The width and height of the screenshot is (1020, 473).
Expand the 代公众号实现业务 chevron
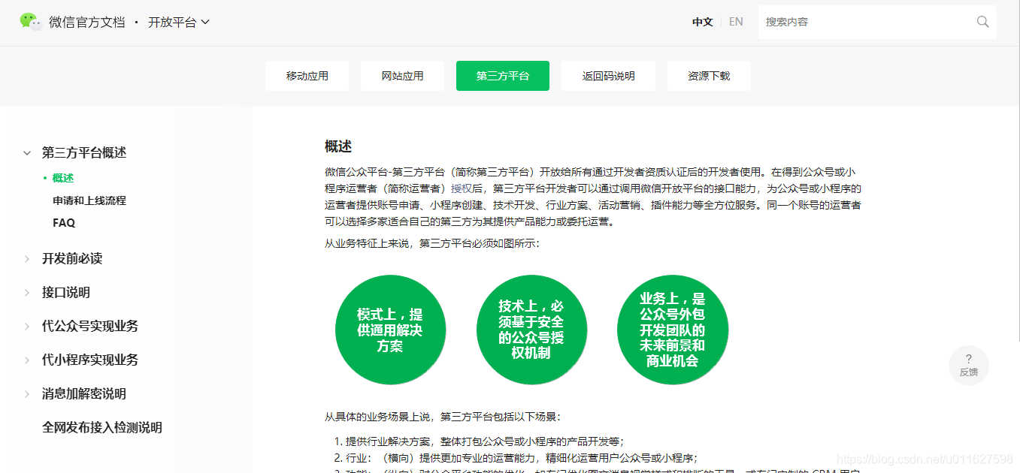coord(27,327)
